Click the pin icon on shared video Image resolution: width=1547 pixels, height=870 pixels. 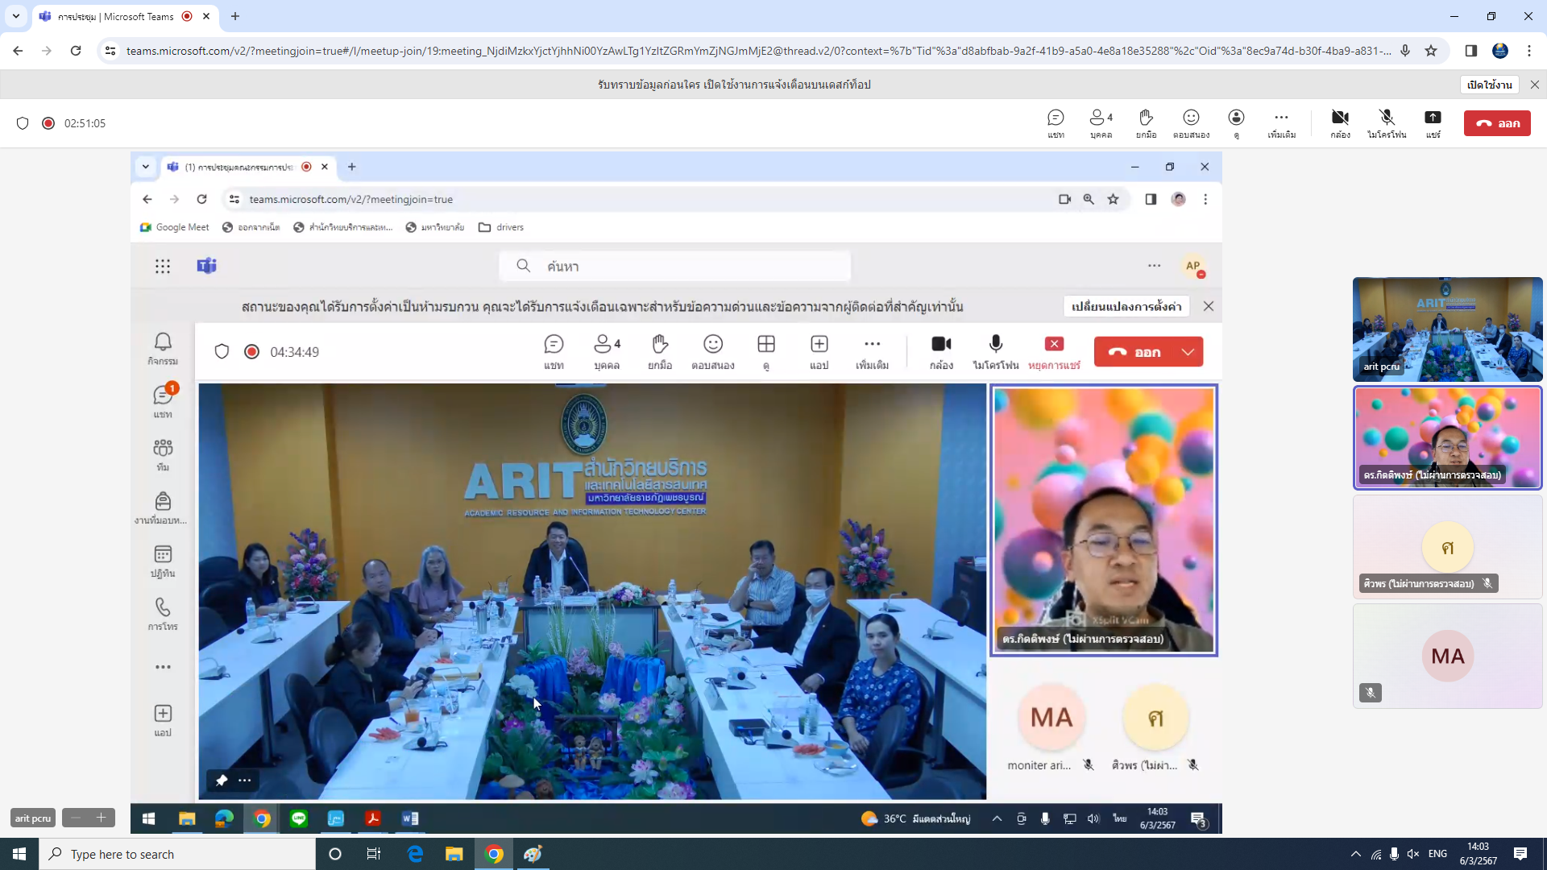(221, 780)
